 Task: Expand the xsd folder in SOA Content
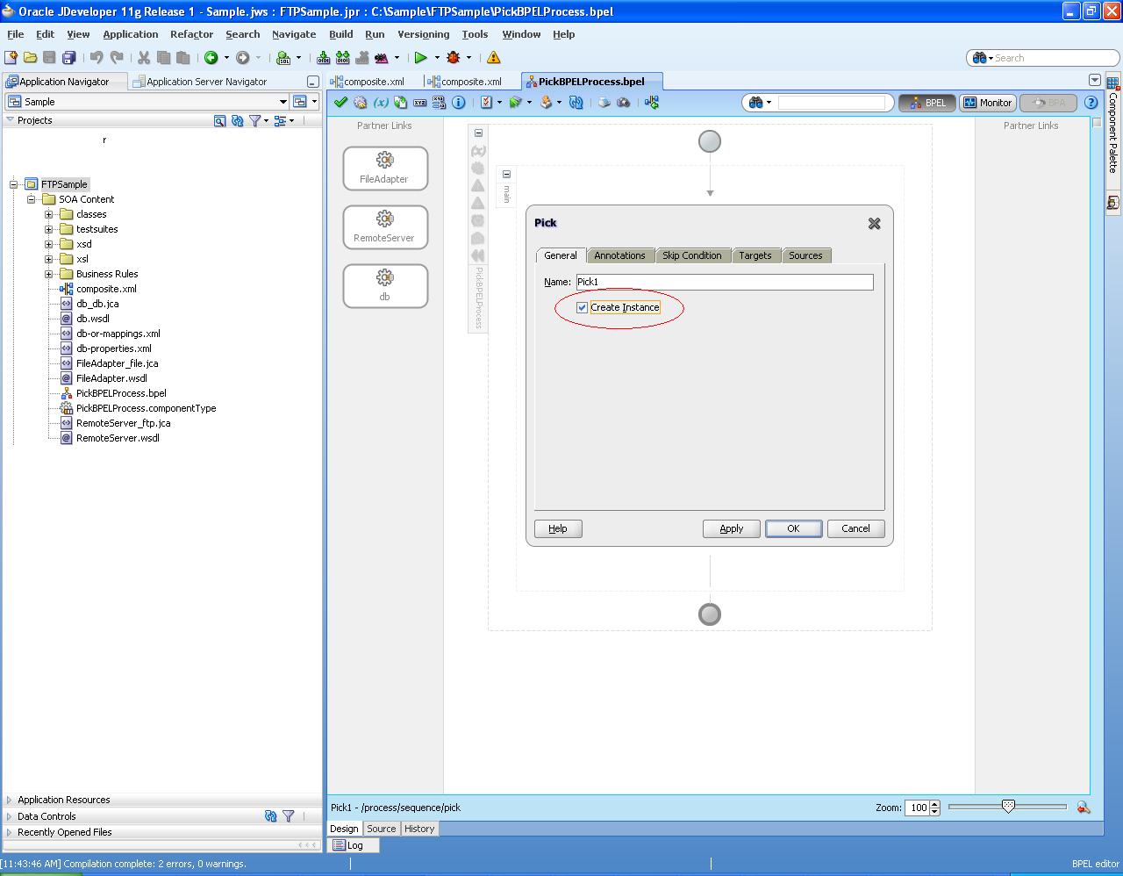(x=50, y=243)
